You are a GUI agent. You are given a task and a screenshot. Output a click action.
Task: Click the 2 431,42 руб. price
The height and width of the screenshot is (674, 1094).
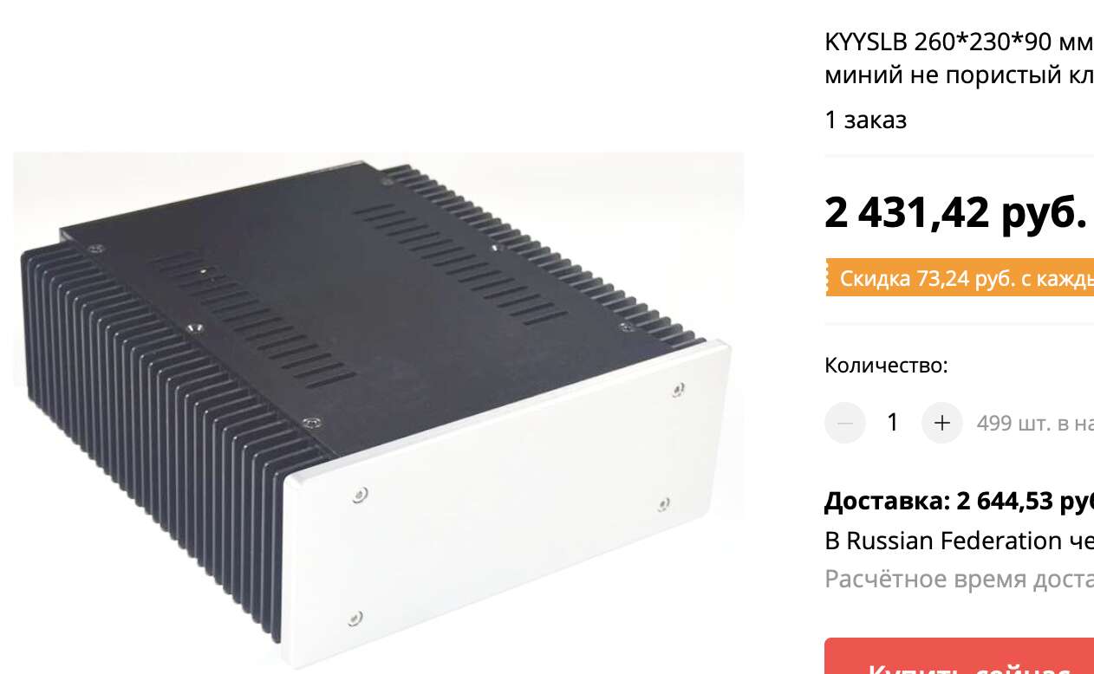pyautogui.click(x=955, y=212)
